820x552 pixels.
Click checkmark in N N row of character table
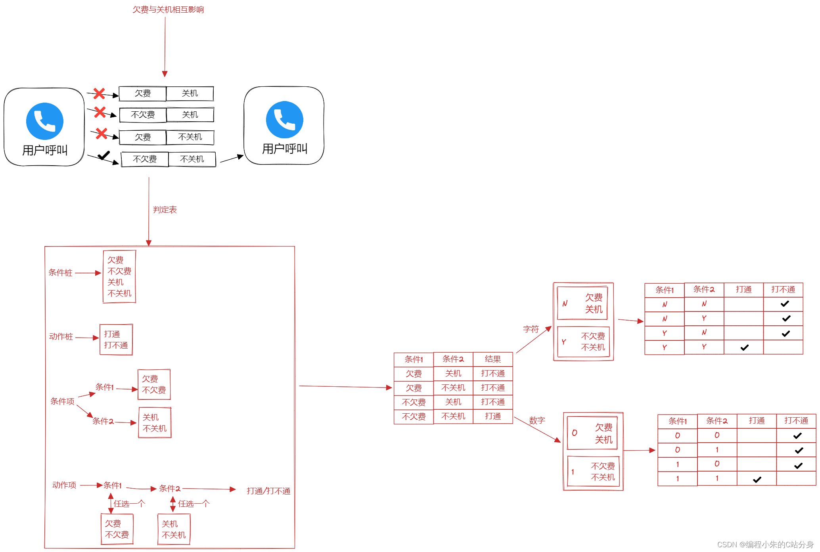(785, 304)
